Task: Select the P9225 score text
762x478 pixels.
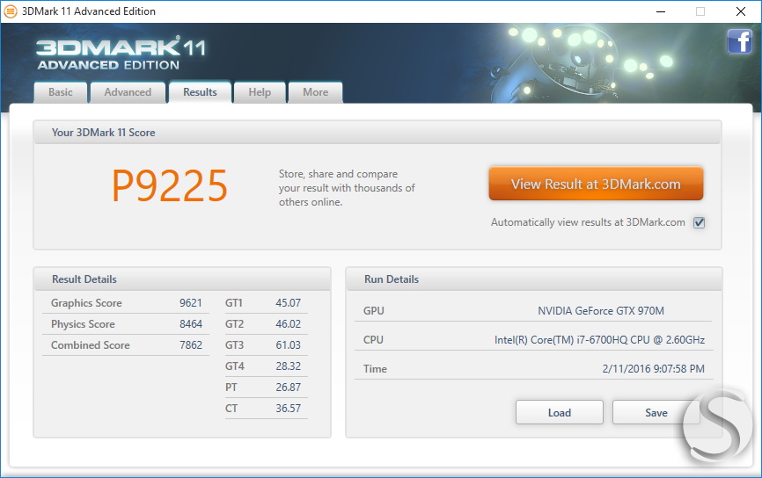Action: pyautogui.click(x=170, y=185)
